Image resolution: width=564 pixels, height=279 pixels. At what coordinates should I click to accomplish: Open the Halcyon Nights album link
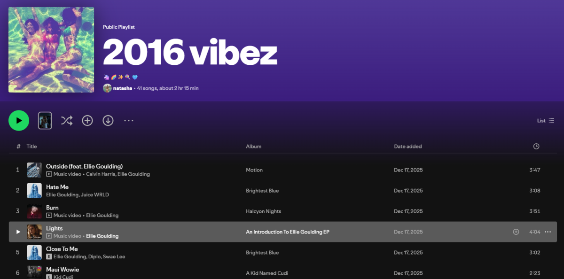tap(264, 211)
